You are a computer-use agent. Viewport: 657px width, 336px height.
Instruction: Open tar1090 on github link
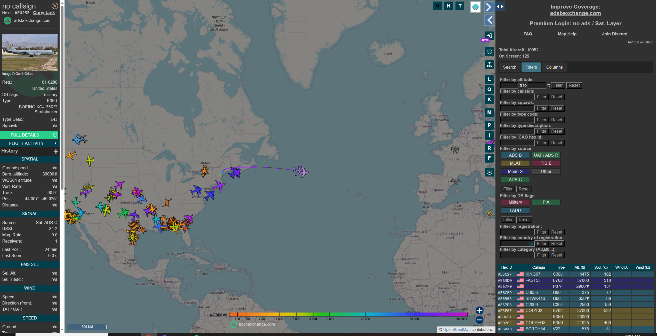tap(640, 42)
